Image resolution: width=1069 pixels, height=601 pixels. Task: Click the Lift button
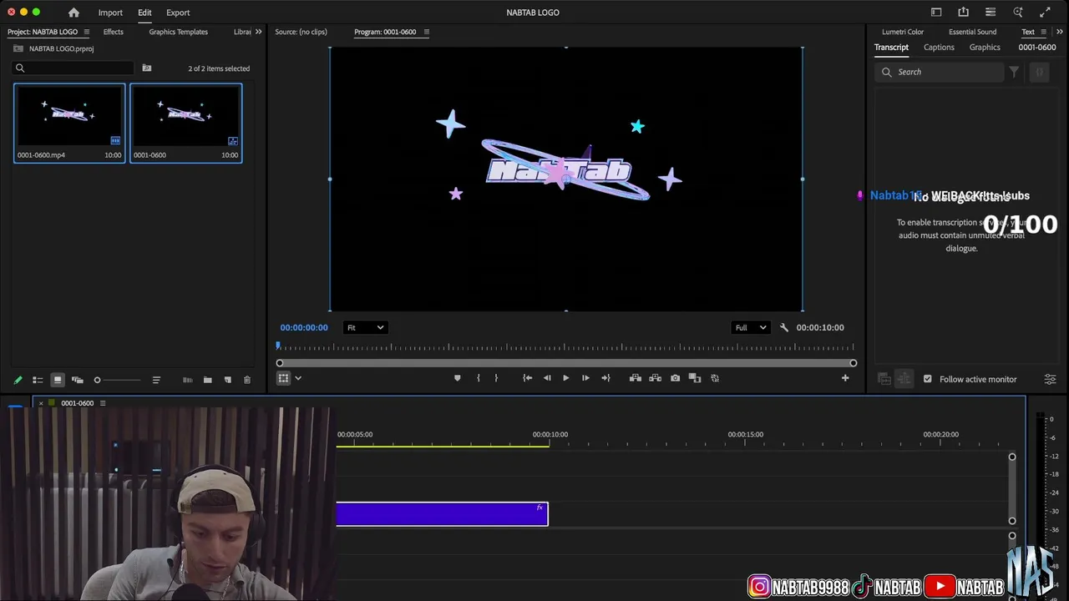[x=636, y=378]
